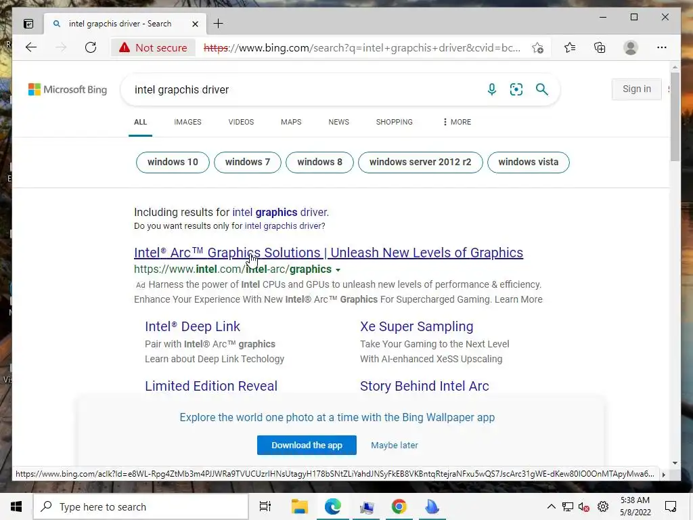Click the Microsoft Bing logo

(68, 89)
